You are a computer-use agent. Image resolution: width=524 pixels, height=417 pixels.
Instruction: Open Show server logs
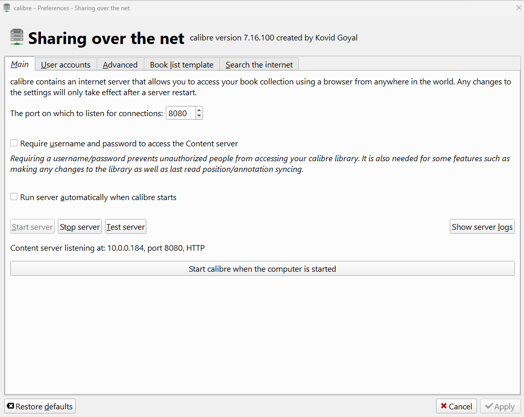(x=482, y=227)
